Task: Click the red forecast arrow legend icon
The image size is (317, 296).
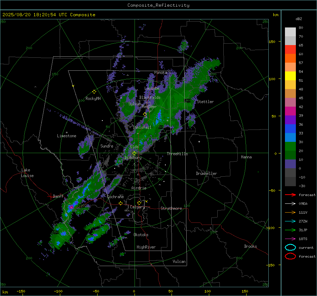Action: [290, 195]
